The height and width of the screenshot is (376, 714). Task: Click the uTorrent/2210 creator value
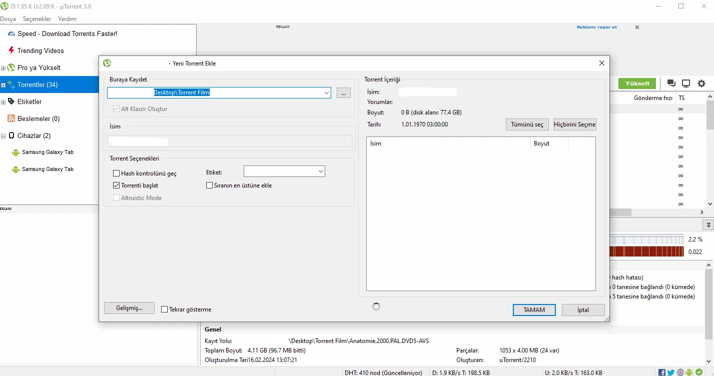pos(517,360)
